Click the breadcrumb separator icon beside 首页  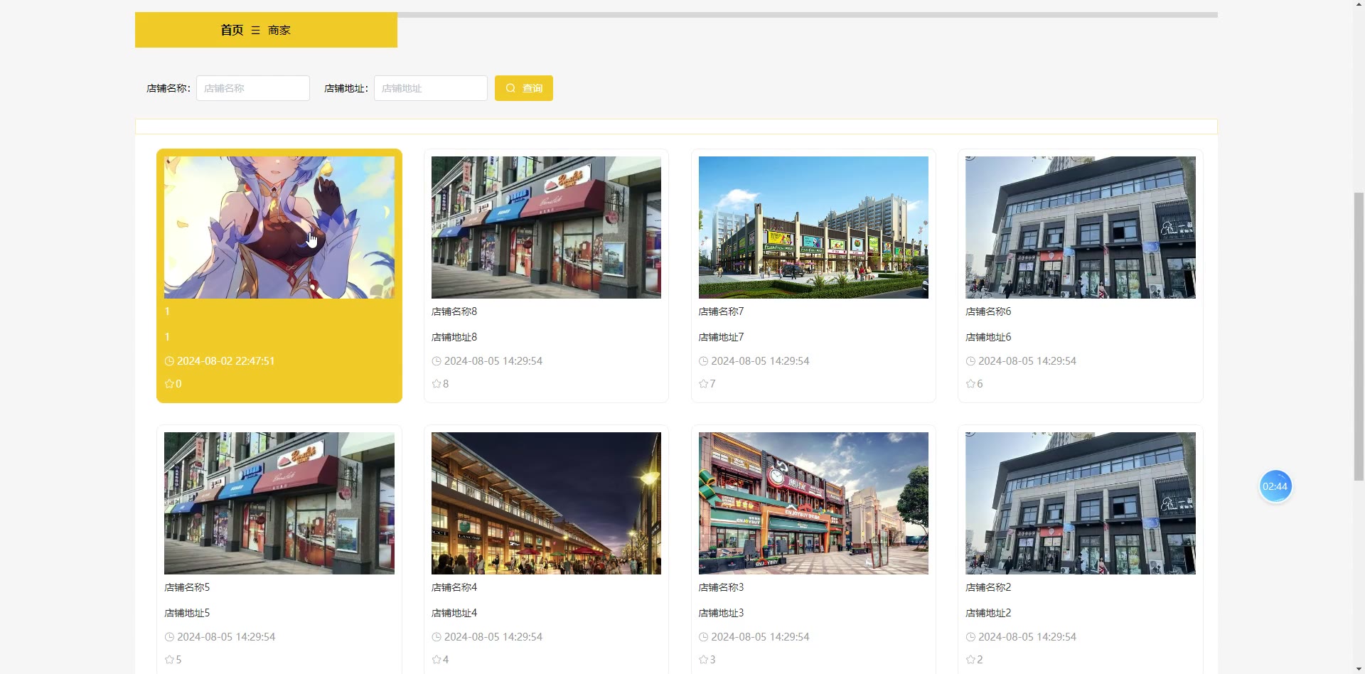click(x=255, y=31)
